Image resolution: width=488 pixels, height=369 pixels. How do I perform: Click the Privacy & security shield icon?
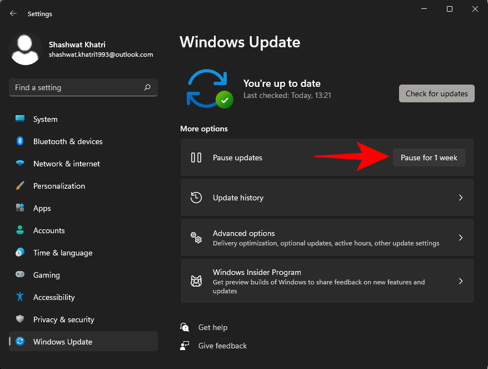tap(19, 319)
